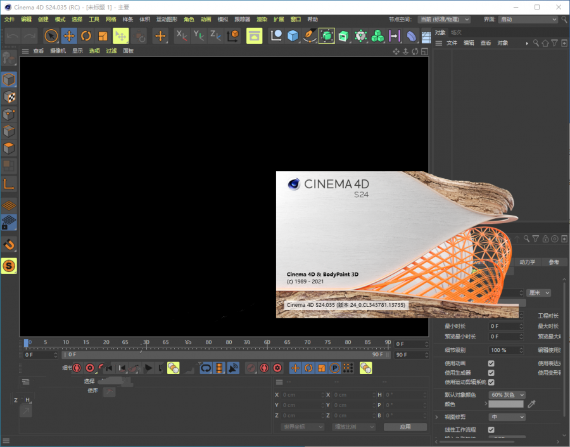Select the spline Pen tool

309,36
